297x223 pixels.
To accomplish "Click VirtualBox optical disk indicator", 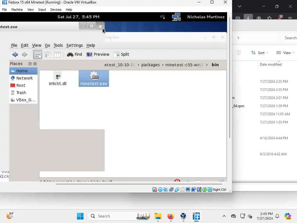I will tap(160, 189).
